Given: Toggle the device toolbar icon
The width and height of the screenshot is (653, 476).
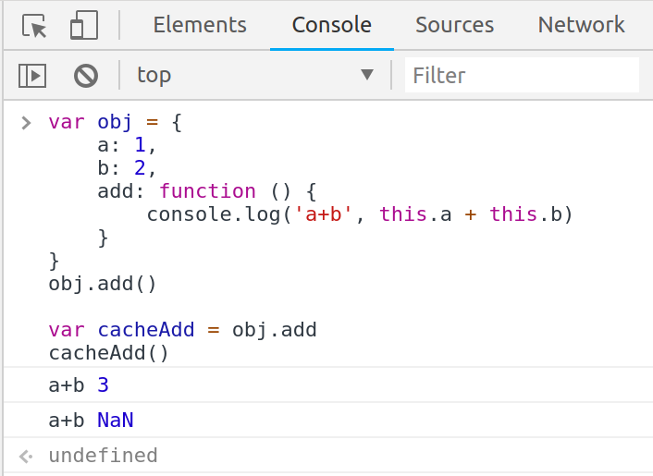Looking at the screenshot, I should 84,26.
